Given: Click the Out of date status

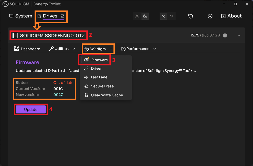Looking at the screenshot, I should click(x=63, y=83).
